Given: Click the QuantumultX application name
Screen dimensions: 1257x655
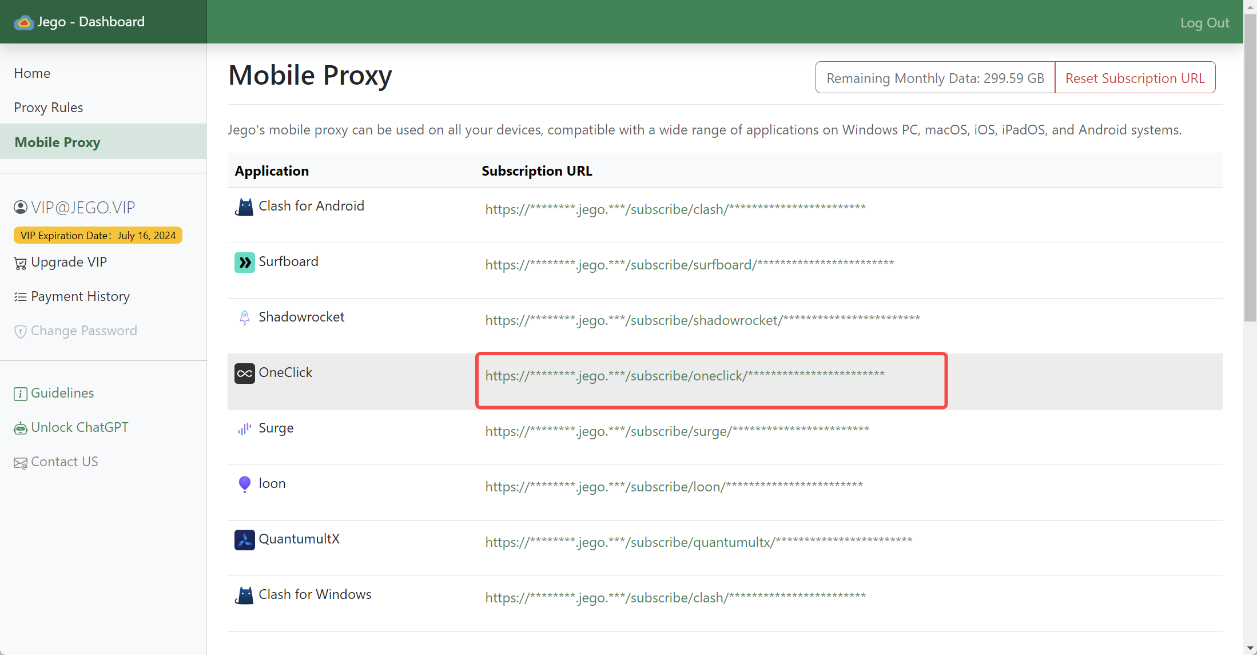Looking at the screenshot, I should tap(299, 539).
